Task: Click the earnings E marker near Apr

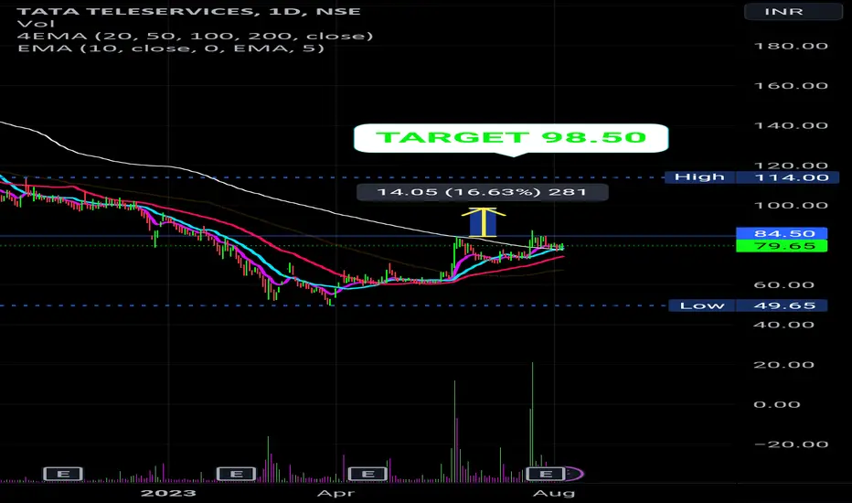Action: point(367,474)
